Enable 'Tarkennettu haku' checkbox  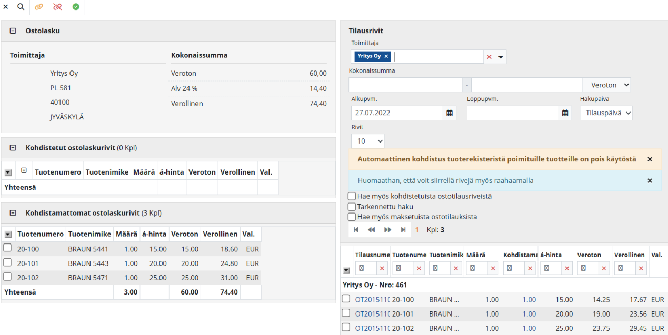coord(352,207)
